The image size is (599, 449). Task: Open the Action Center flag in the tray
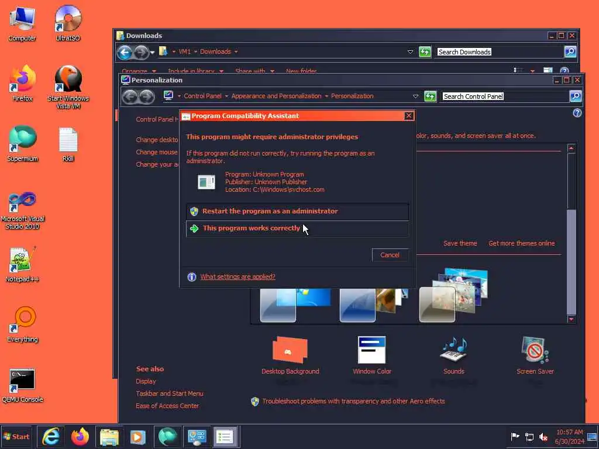tap(515, 436)
